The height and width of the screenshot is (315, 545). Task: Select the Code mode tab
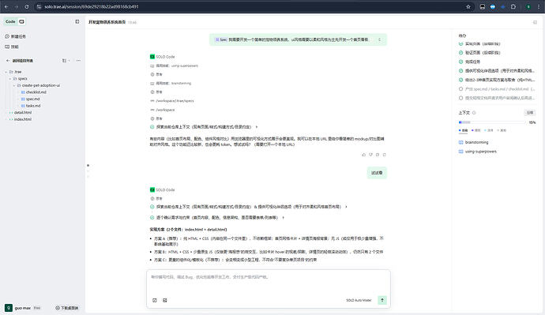pos(10,21)
